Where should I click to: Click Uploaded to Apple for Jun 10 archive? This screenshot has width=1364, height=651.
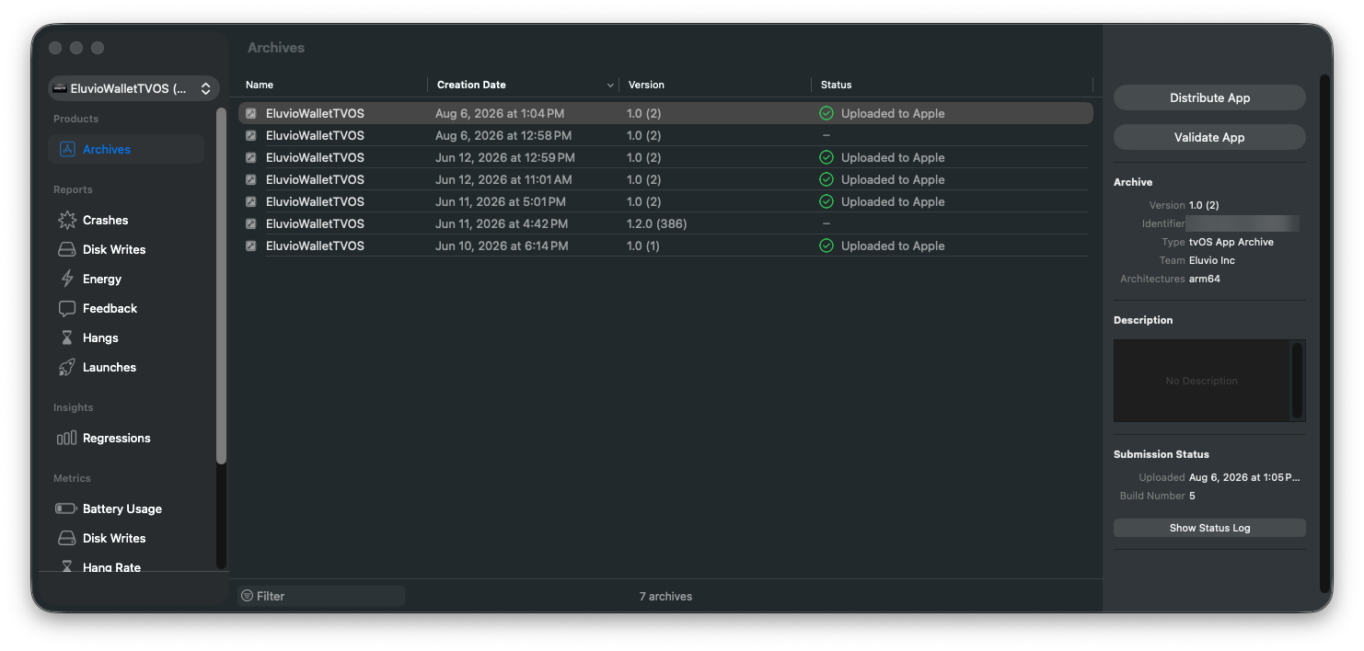(893, 246)
